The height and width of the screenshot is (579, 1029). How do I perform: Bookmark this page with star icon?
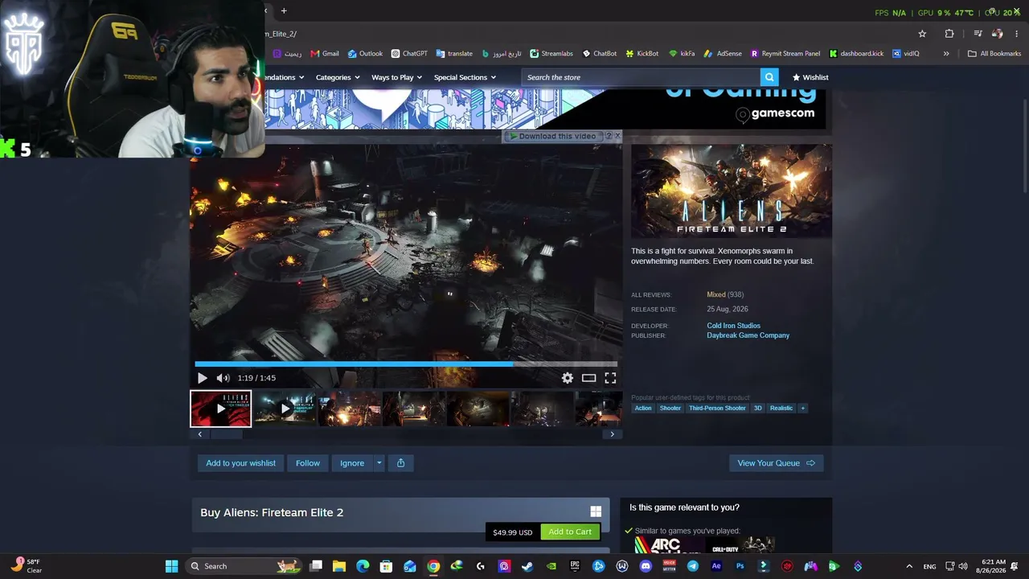pos(922,34)
